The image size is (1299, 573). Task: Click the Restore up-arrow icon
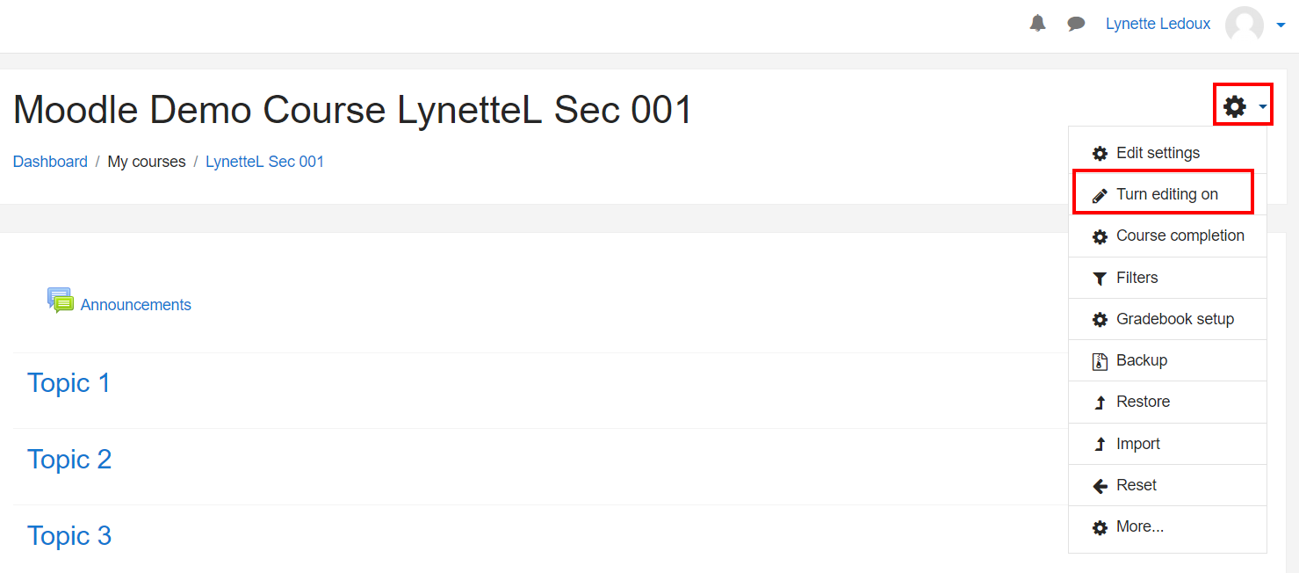1100,403
